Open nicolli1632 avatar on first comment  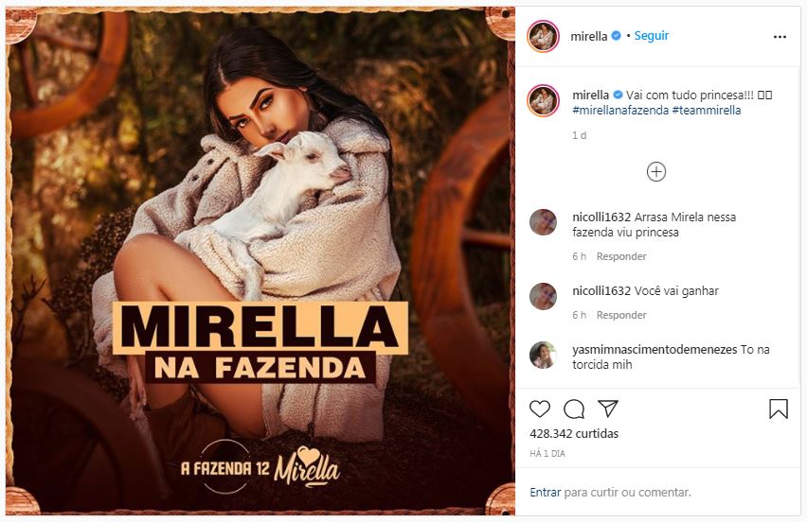click(543, 223)
